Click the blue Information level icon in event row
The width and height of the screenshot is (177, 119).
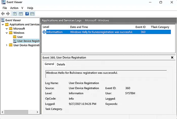coord(44,32)
